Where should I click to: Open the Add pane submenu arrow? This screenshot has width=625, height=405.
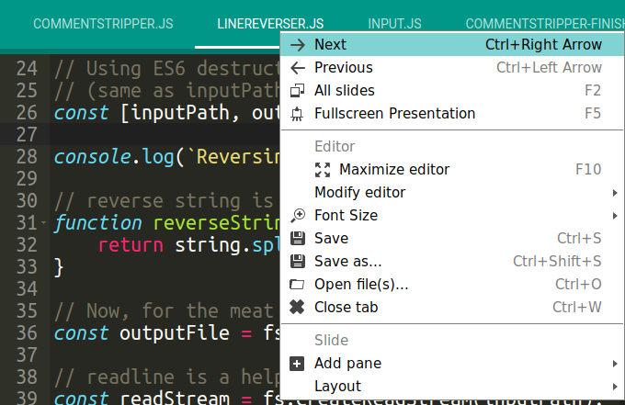click(615, 364)
